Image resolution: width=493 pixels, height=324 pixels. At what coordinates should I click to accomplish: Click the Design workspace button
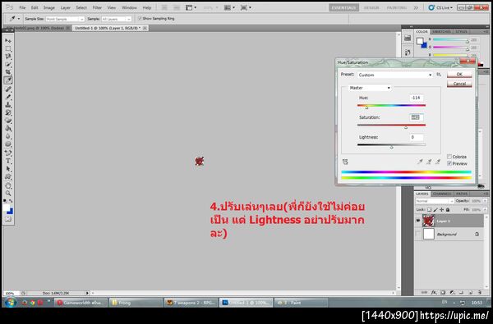pos(371,7)
